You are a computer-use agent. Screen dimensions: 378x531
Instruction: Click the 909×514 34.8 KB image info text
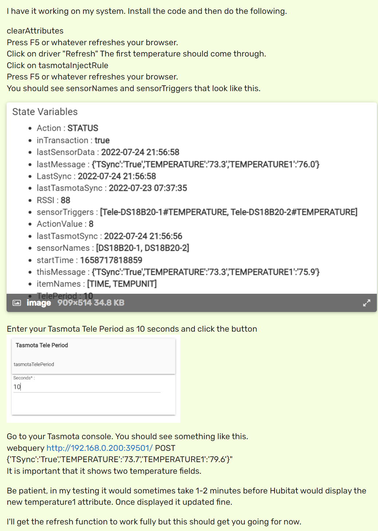tap(91, 303)
